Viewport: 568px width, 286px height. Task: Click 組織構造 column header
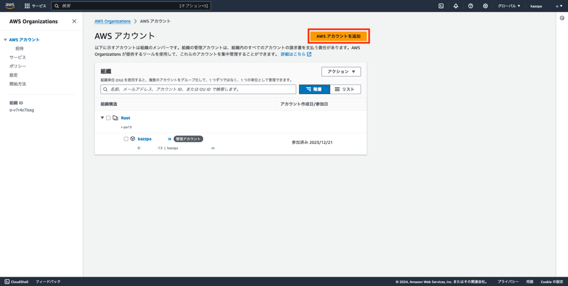109,104
